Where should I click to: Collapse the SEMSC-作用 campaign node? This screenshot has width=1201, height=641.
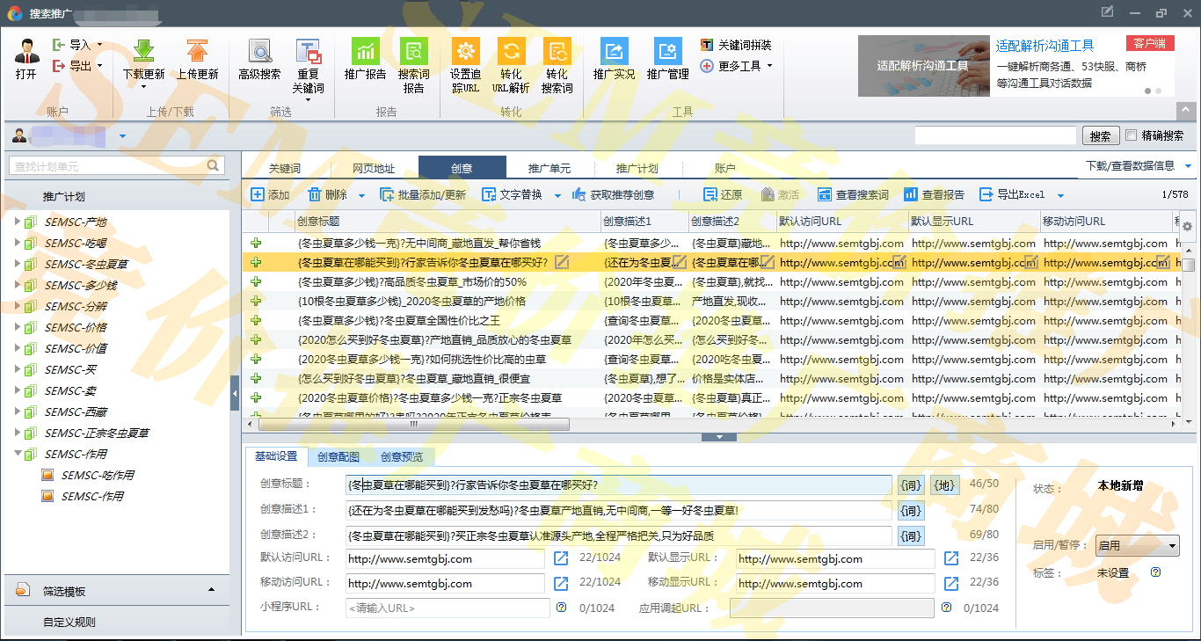coord(17,454)
